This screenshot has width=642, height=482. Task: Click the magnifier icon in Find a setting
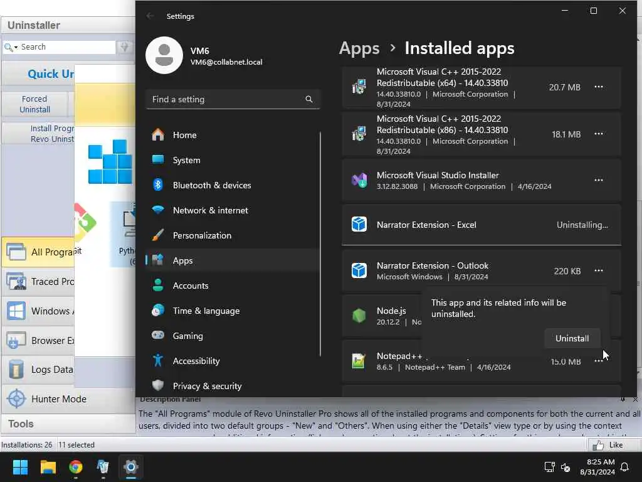click(x=309, y=99)
